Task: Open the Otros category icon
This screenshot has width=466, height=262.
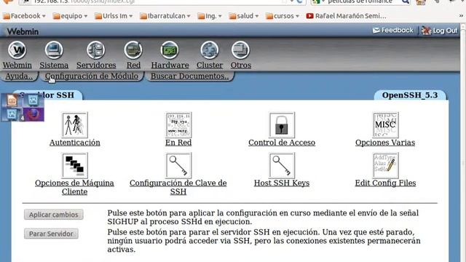Action: 240,50
